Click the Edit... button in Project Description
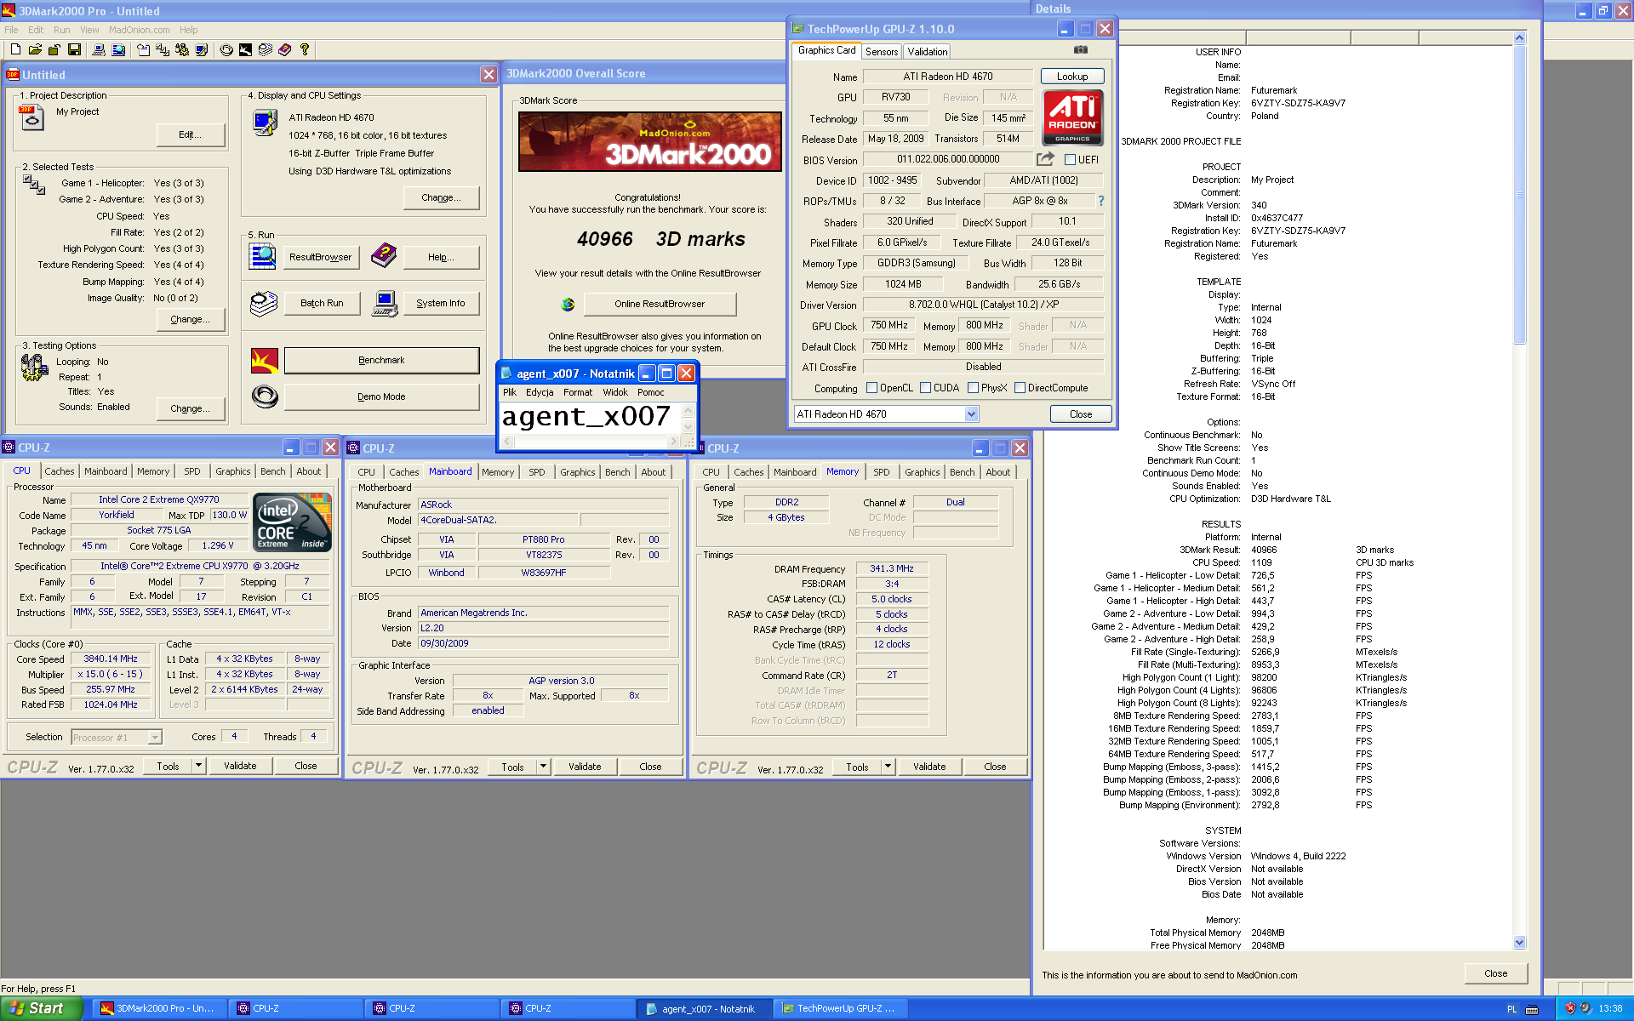 (x=190, y=134)
